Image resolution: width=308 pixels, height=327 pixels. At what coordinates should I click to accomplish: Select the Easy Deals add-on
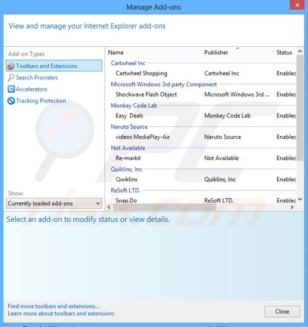[129, 116]
